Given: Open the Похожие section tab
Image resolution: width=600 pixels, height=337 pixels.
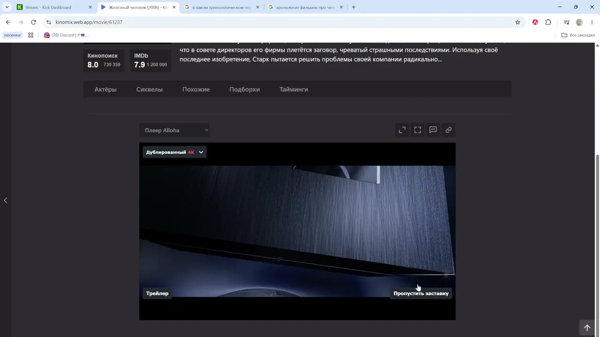Looking at the screenshot, I should (196, 89).
